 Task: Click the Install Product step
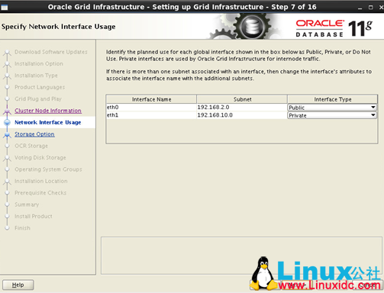coord(34,216)
